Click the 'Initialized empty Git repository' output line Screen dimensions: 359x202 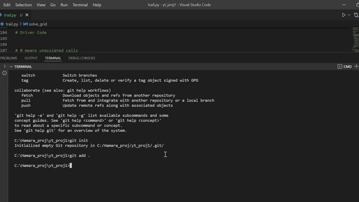point(89,146)
